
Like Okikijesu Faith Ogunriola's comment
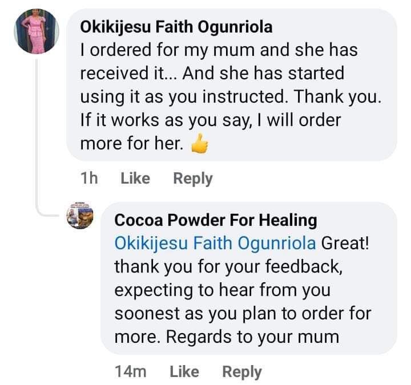click(x=135, y=179)
